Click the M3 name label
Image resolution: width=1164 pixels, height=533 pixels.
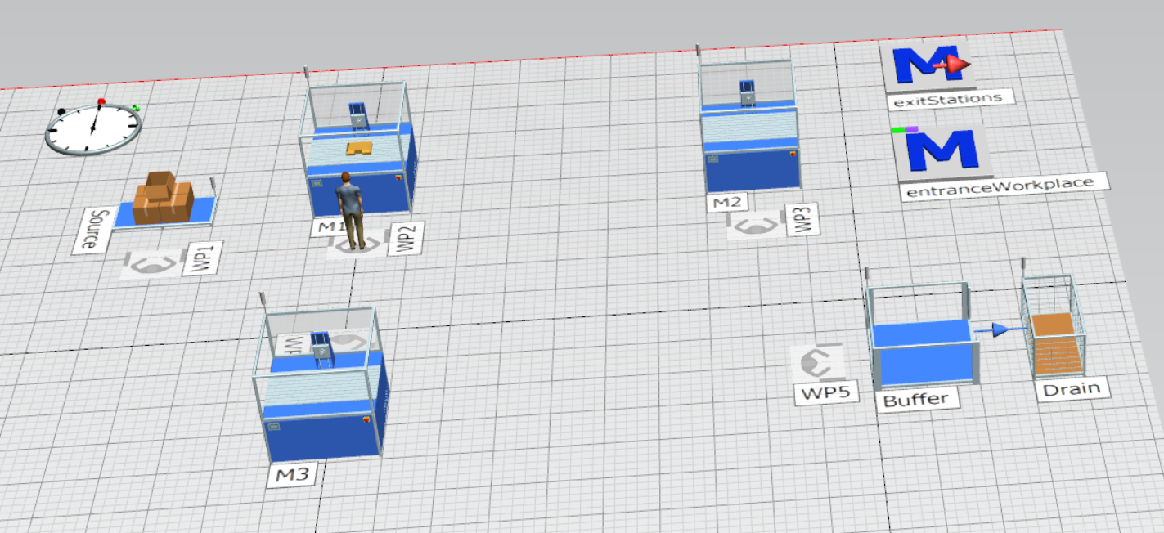coord(292,475)
